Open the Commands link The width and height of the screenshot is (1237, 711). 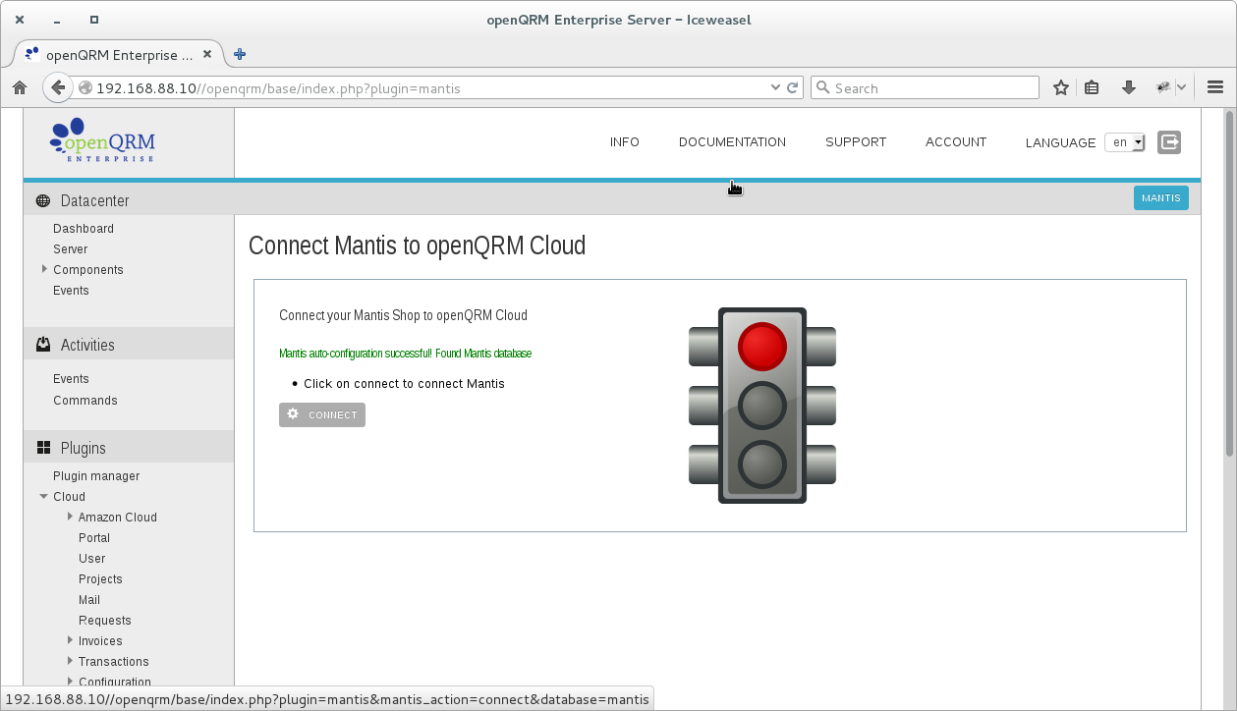point(85,401)
